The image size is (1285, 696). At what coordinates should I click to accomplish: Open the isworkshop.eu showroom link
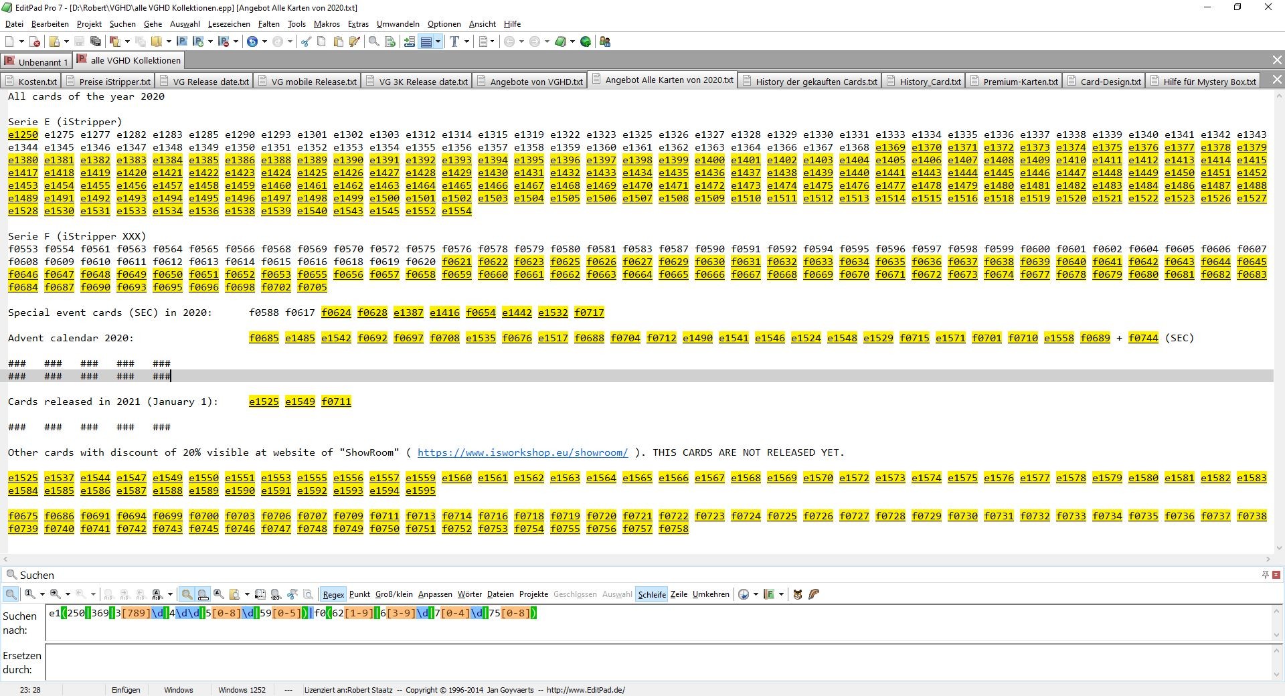(x=522, y=452)
